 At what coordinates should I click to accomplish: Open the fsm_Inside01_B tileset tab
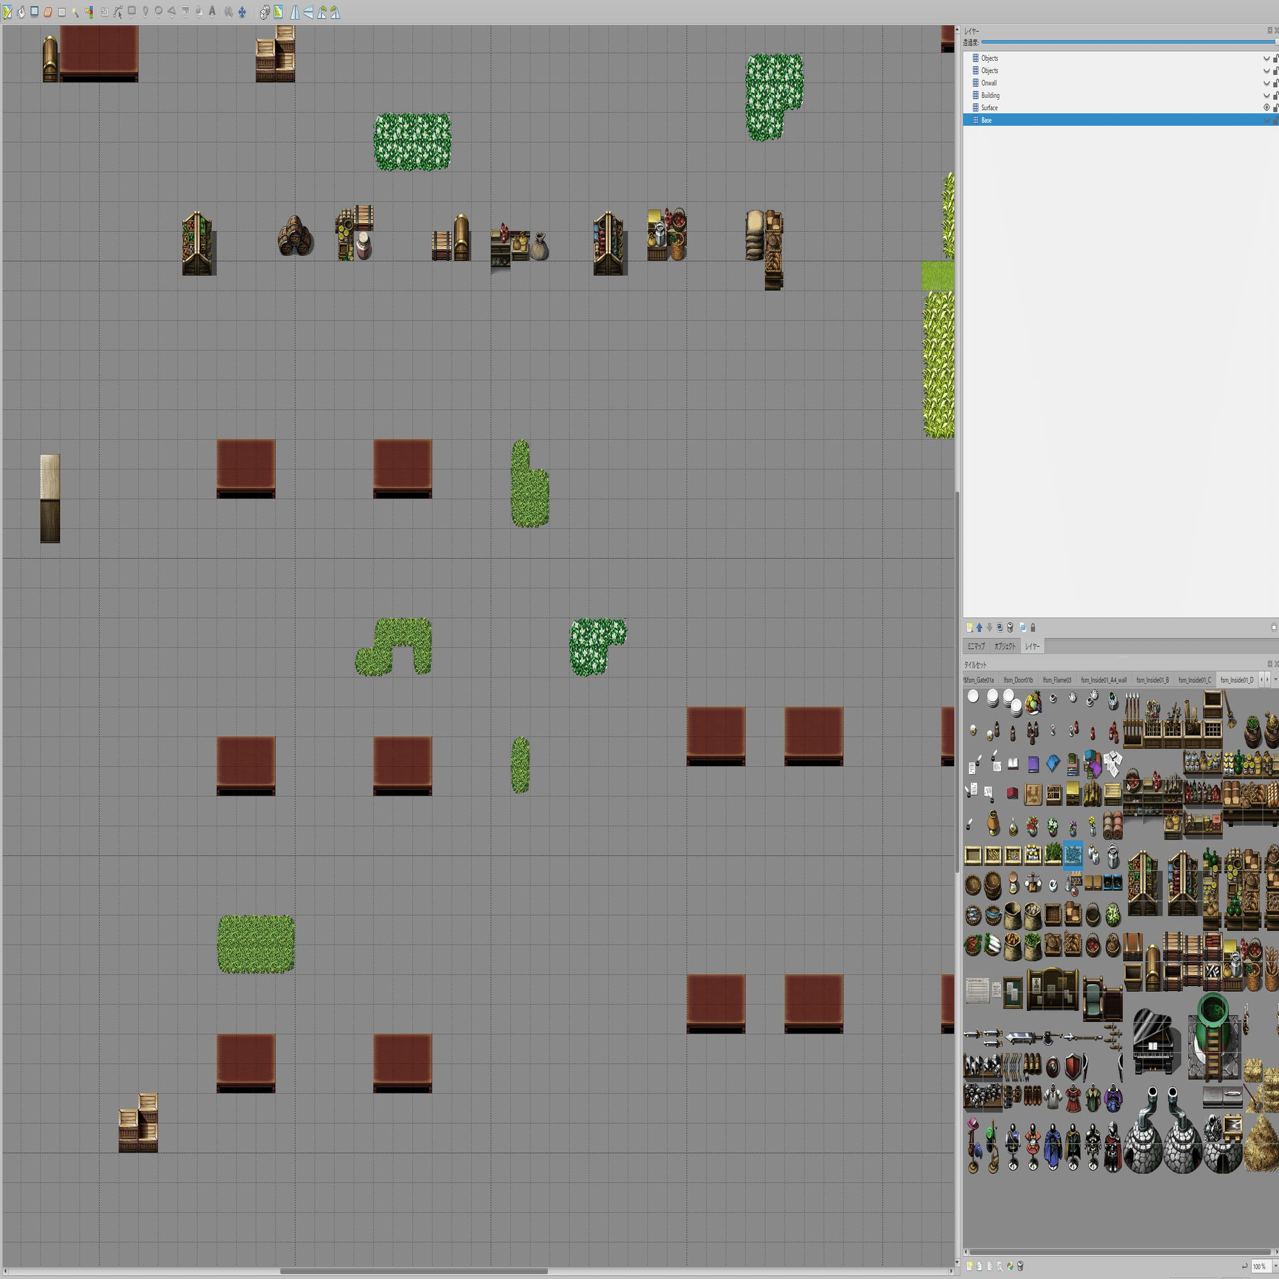[x=1152, y=680]
